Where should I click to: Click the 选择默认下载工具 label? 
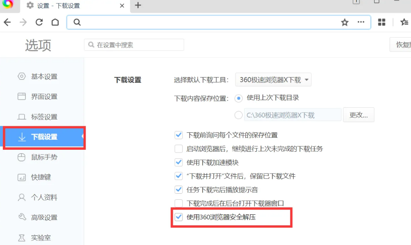pos(201,80)
